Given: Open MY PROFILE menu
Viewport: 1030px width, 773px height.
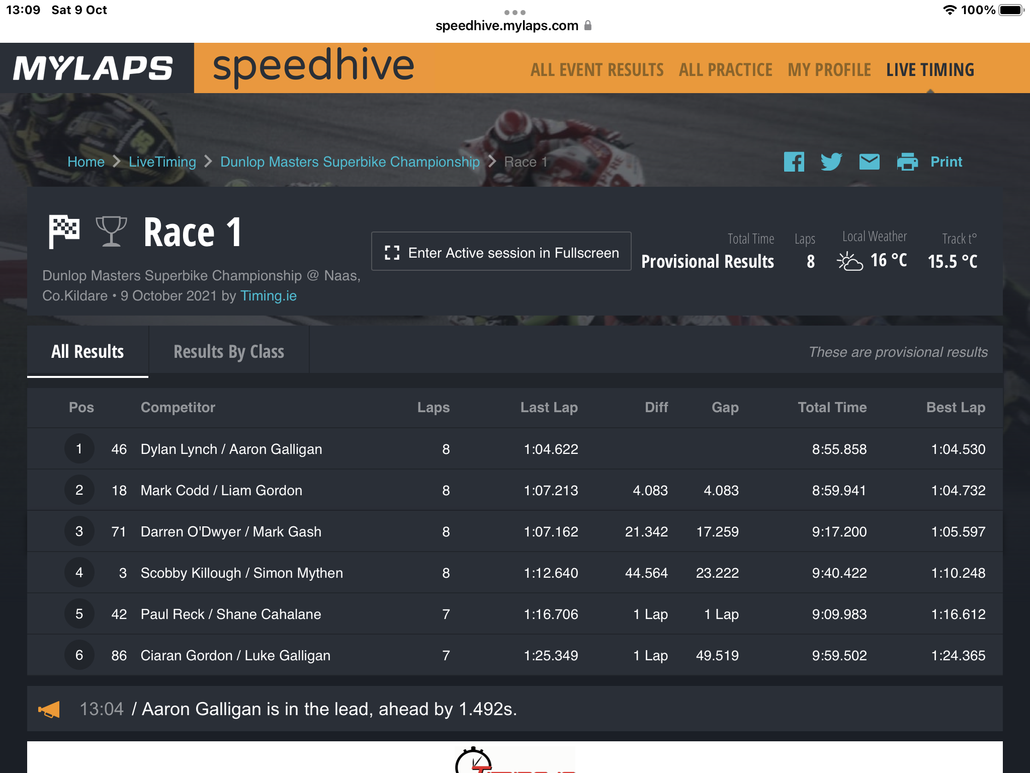Looking at the screenshot, I should point(829,69).
